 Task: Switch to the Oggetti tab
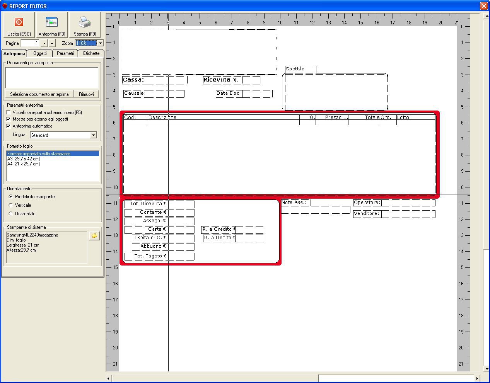click(40, 53)
